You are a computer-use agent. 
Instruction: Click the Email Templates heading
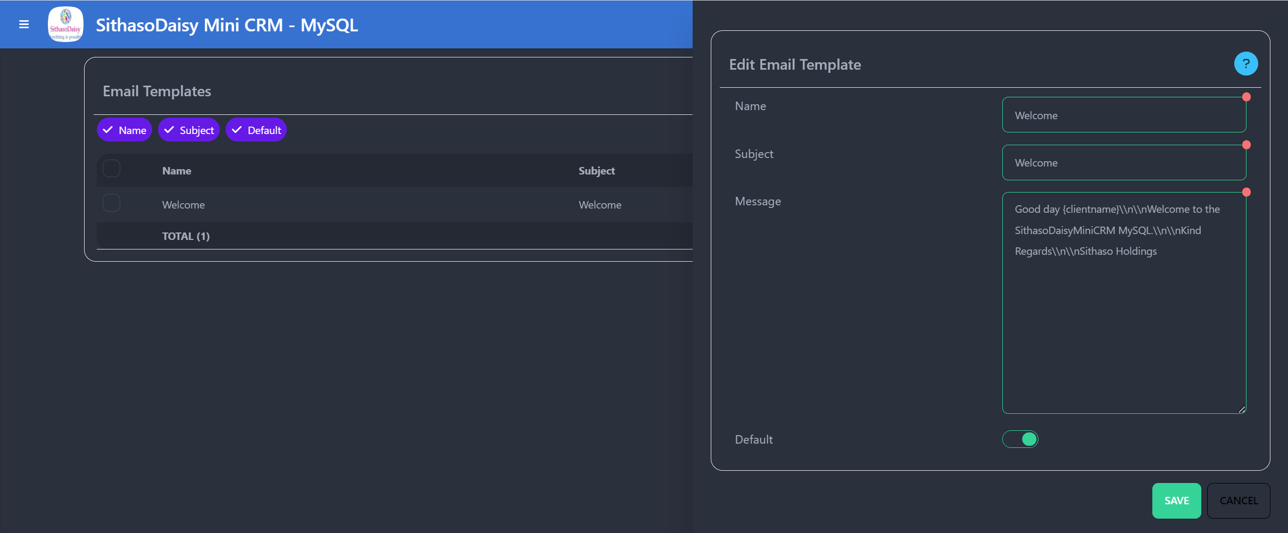coord(157,91)
